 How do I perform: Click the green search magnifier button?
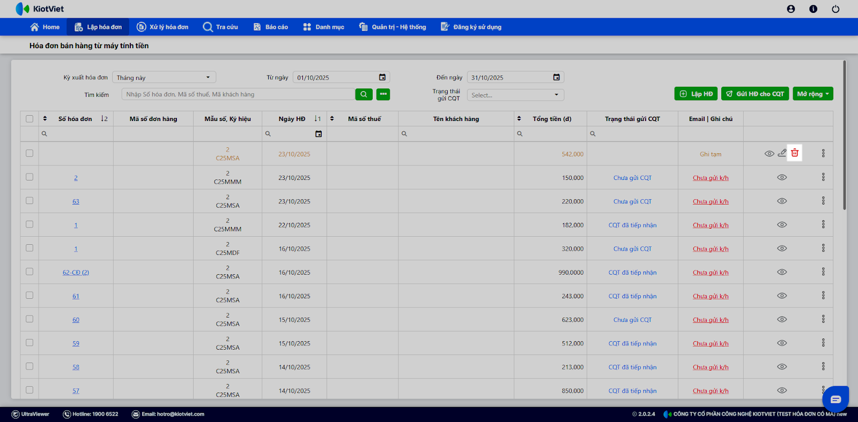click(x=363, y=94)
